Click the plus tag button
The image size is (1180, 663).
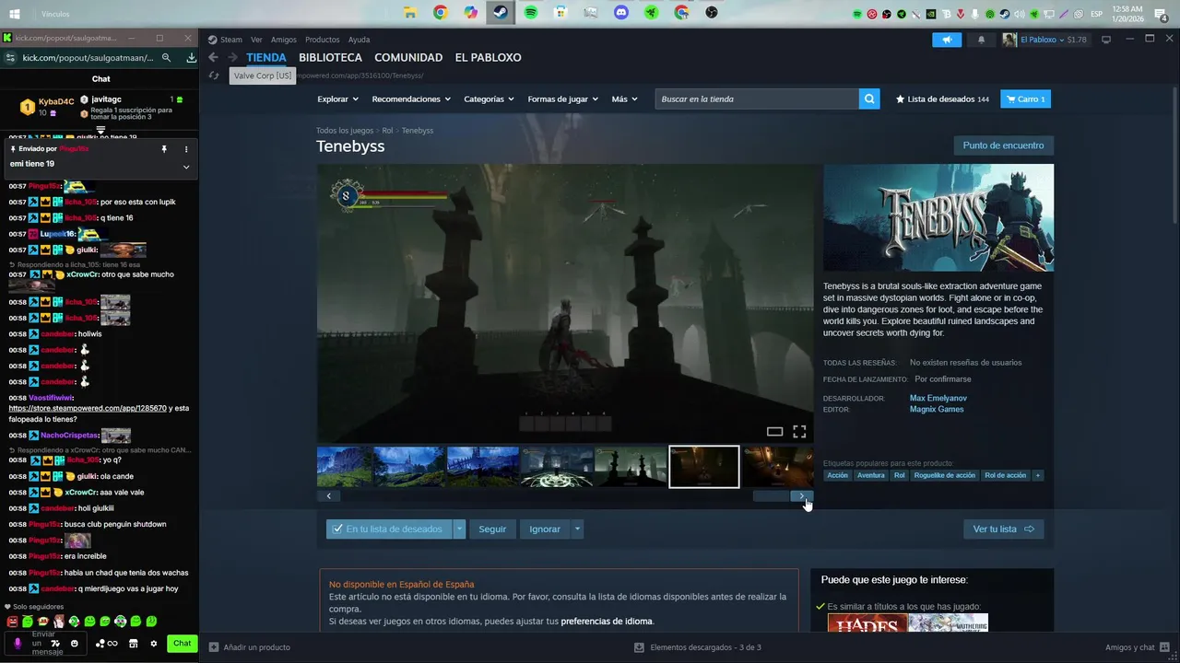click(x=1038, y=475)
